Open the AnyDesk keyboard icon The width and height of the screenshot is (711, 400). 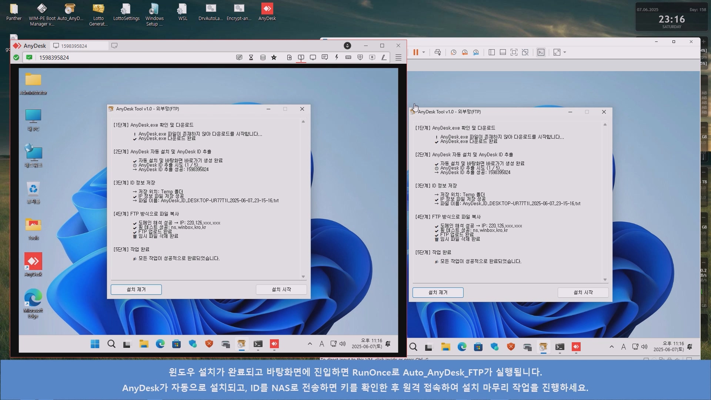(x=348, y=57)
